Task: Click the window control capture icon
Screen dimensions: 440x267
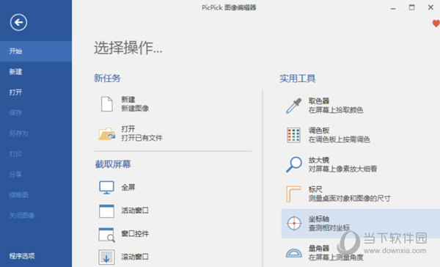Action: (106, 235)
